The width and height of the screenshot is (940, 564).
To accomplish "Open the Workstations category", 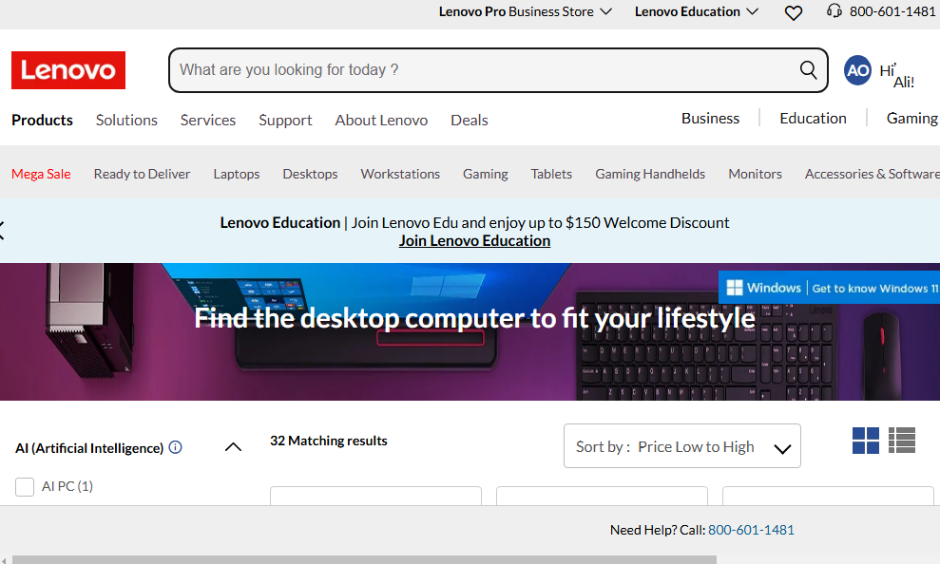I will click(400, 174).
